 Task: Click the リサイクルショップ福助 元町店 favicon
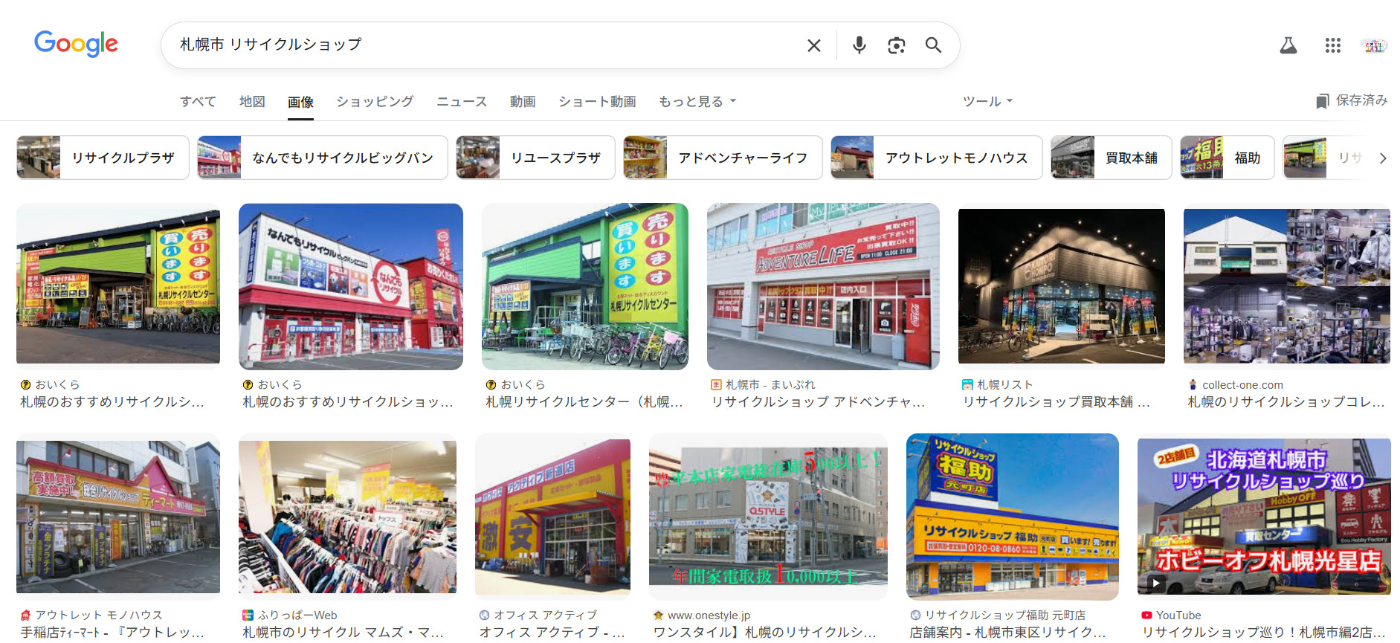(x=915, y=615)
